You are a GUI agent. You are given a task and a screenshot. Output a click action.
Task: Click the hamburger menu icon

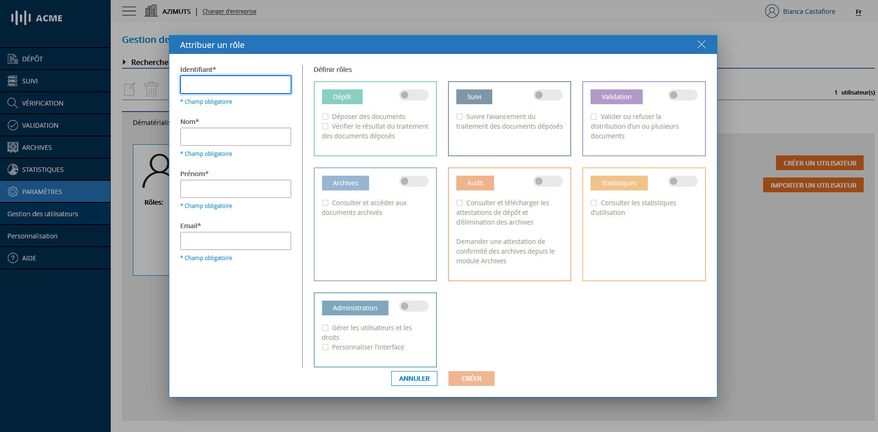tap(129, 11)
